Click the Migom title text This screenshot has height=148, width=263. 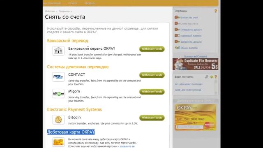74,91
